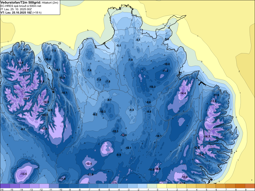The image size is (255, 191).
Task: Select the yellow legend swatch between 0 and 1
Action: click(x=162, y=186)
